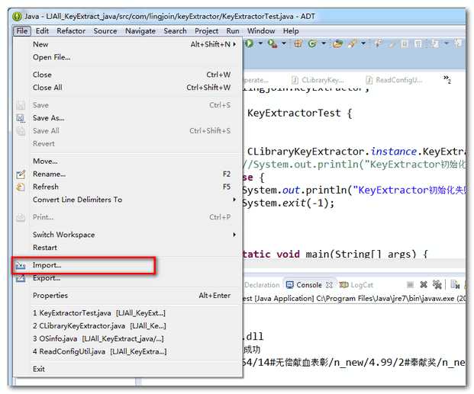
Task: Reopen recent file 3 OSinfo.java
Action: 127,339
